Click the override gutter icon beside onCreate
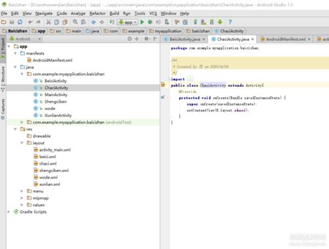Screen dimensions: 329x249 pos(163,97)
